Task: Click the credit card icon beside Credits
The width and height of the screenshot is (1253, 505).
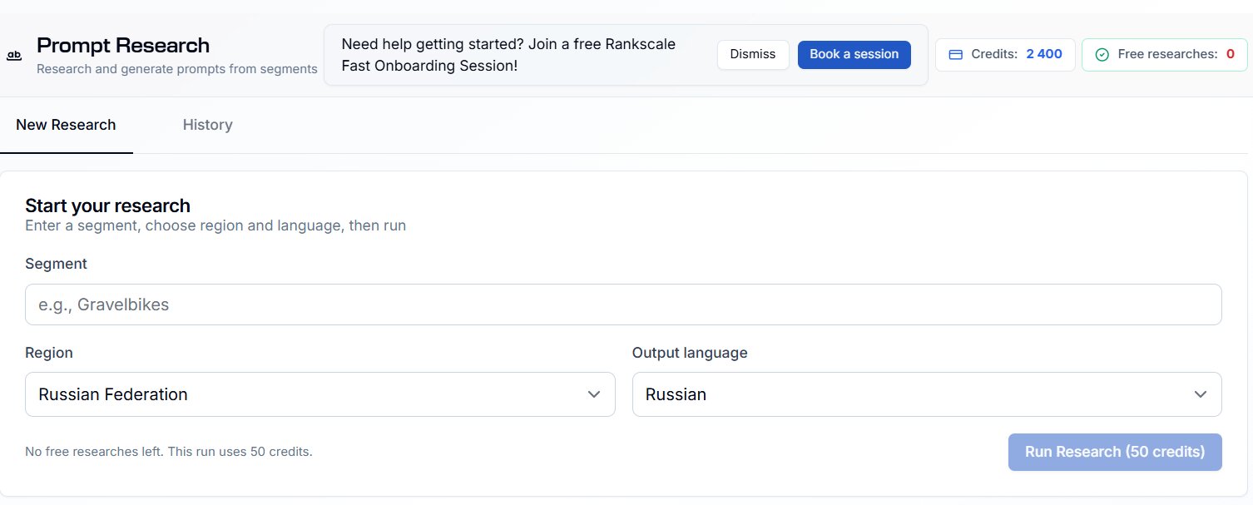Action: (956, 54)
